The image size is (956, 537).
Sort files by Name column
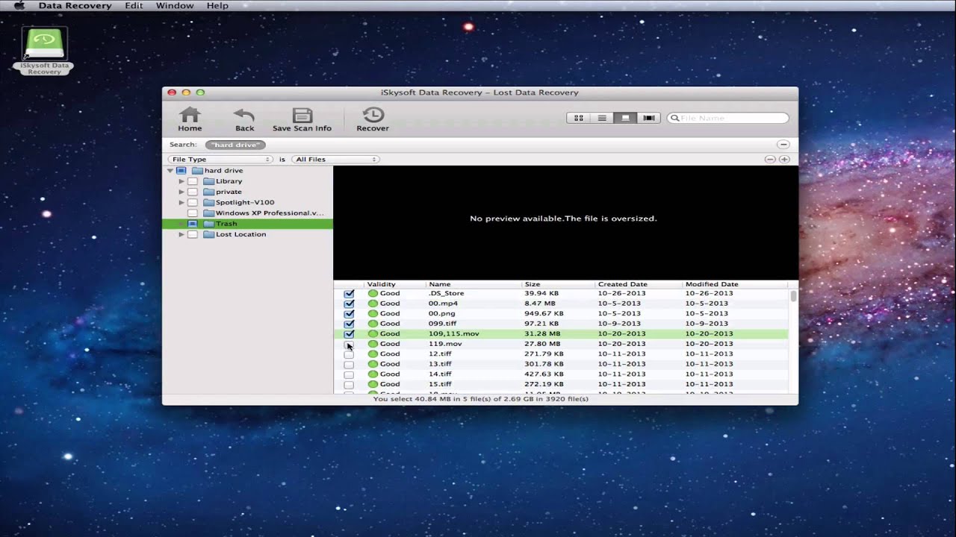(x=474, y=284)
